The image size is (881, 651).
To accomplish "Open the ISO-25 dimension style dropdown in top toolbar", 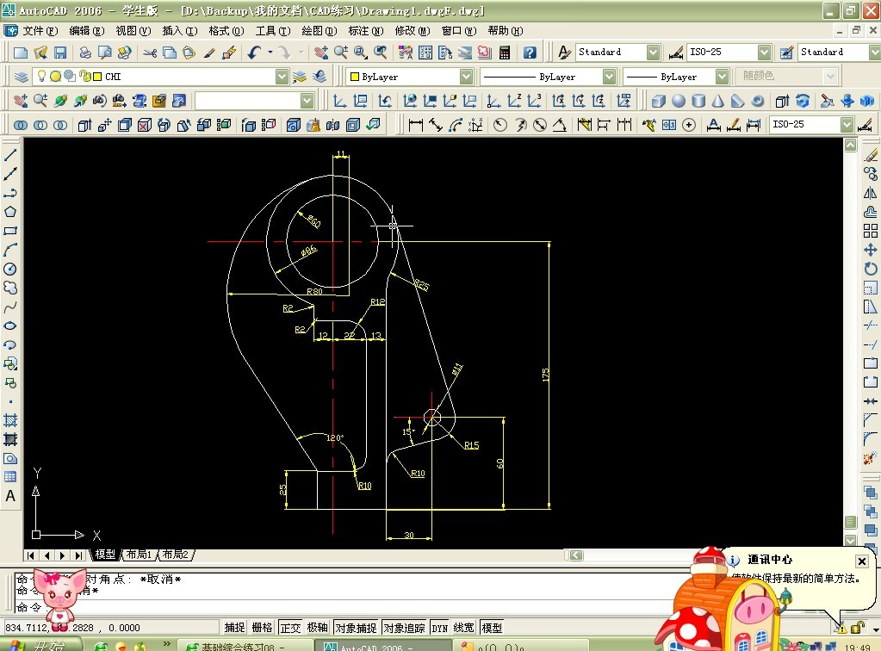I will [764, 53].
